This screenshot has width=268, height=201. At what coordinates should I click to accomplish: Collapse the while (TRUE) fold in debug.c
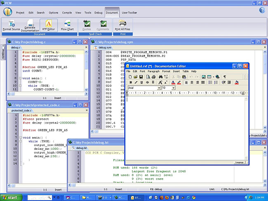tap(20, 86)
